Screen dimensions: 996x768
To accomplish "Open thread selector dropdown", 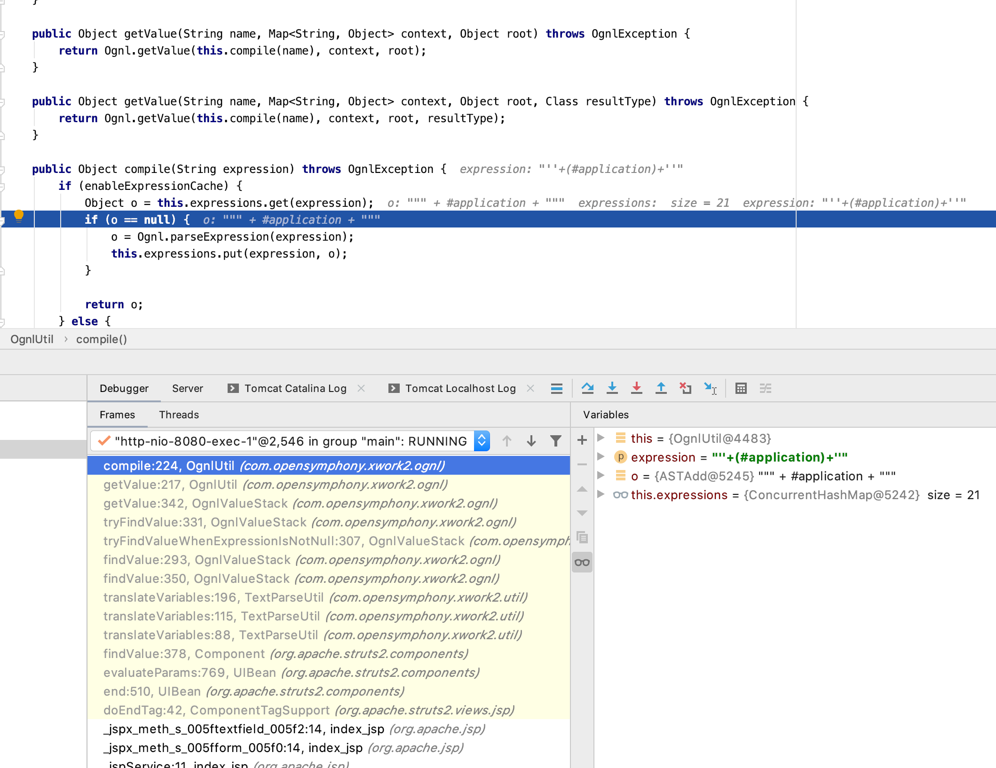I will (x=482, y=441).
